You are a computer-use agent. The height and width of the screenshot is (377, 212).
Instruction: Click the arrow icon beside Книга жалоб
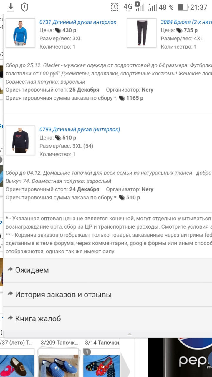click(10, 318)
